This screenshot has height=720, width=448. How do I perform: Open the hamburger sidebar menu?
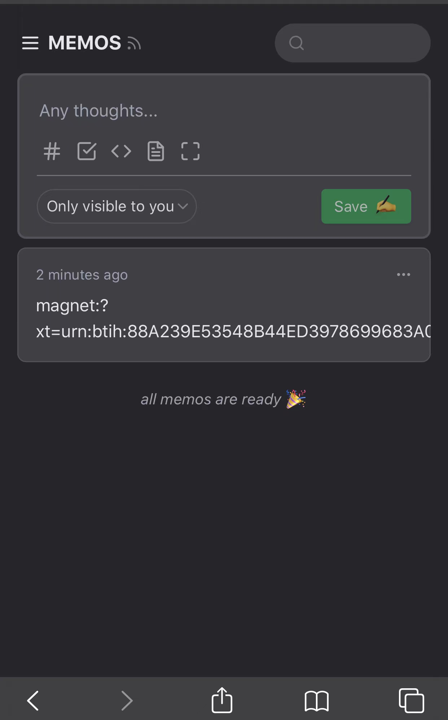[30, 43]
